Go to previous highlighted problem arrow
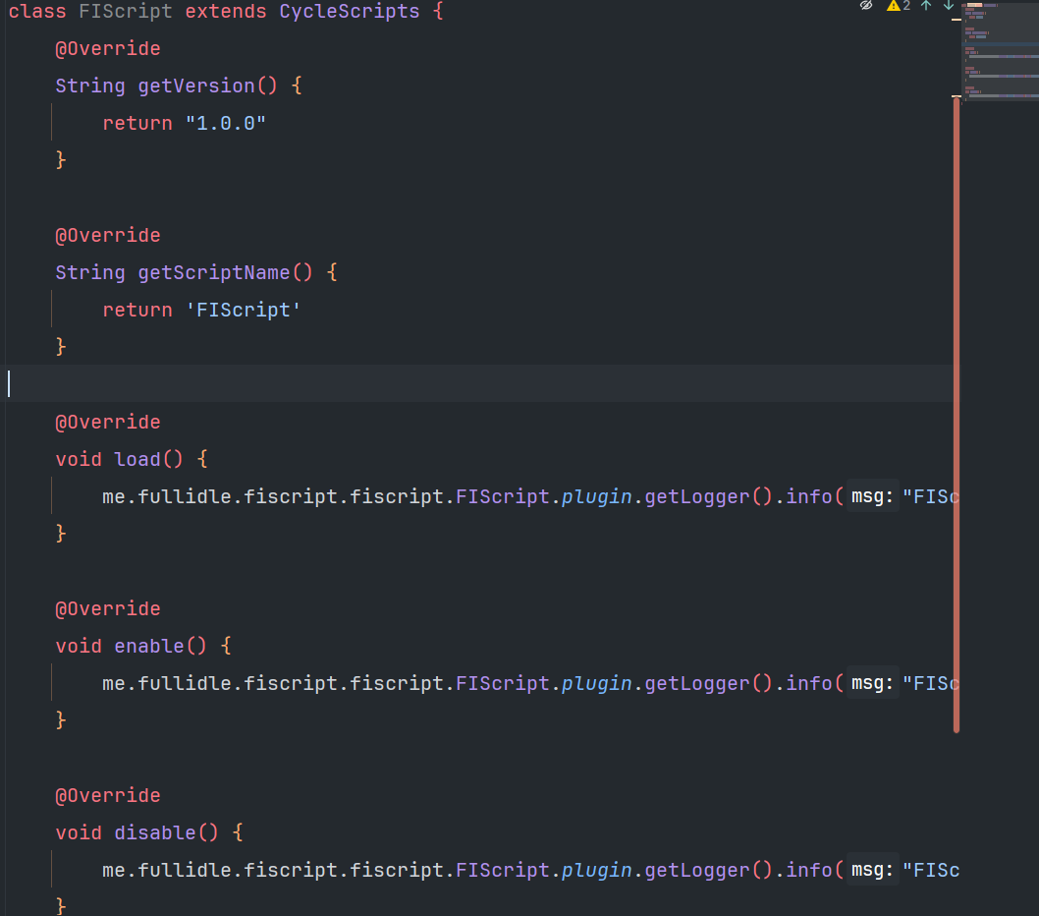1039x916 pixels. (926, 5)
